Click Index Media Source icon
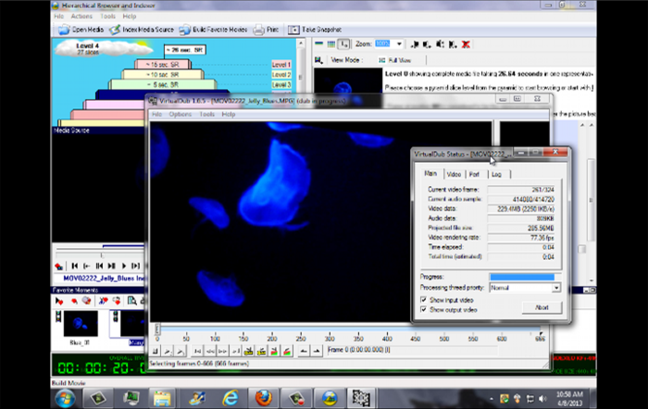 pyautogui.click(x=117, y=30)
